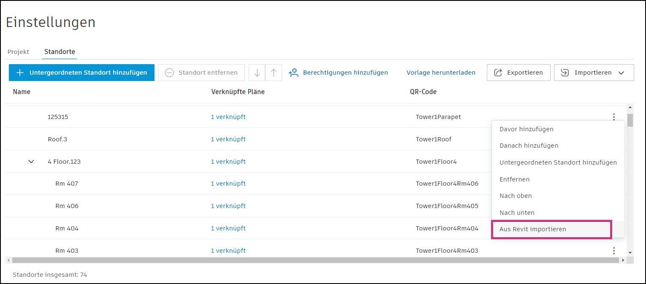Open 1 verknüpft link for Roof.3
646x284 pixels.
[228, 139]
